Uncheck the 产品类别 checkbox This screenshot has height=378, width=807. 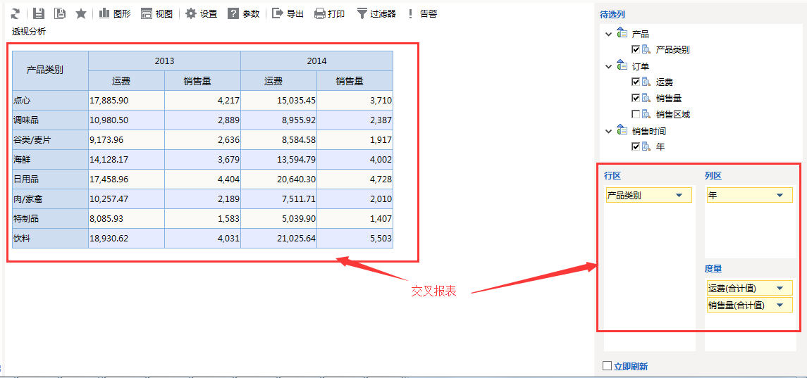(636, 49)
